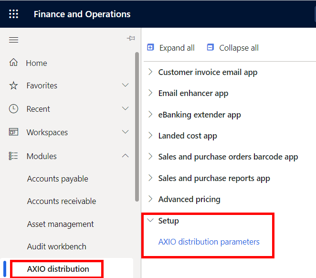This screenshot has width=316, height=278.
Task: Pin the navigation pane open
Action: tap(131, 38)
